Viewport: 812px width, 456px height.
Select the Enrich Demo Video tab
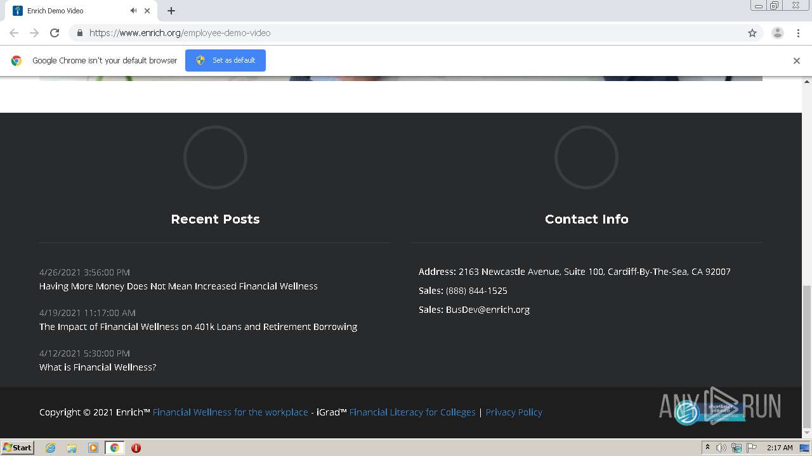(x=82, y=11)
